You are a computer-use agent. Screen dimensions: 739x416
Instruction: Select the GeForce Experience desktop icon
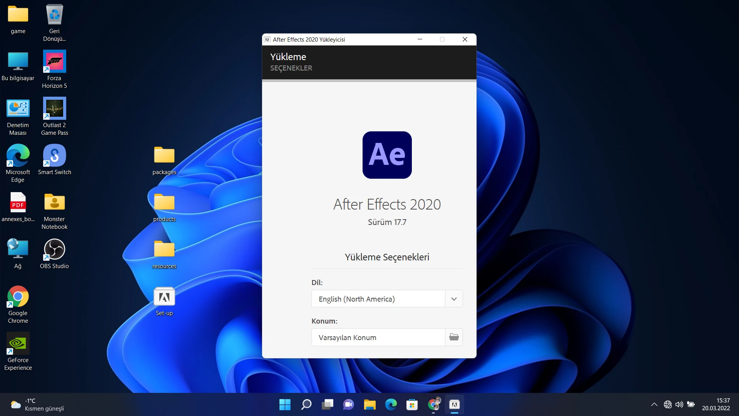tap(18, 344)
